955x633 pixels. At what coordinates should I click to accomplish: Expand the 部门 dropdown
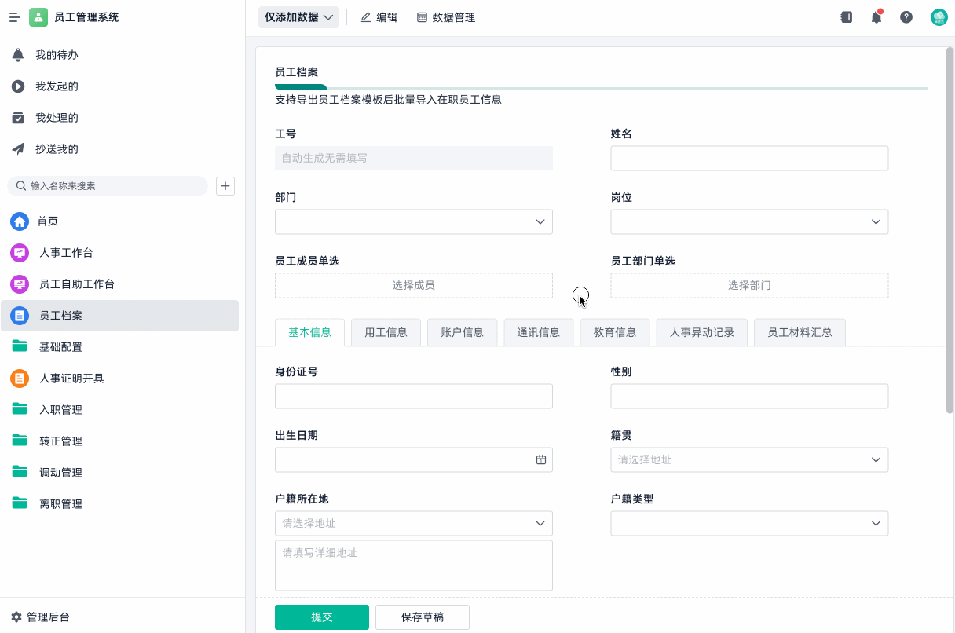point(414,221)
